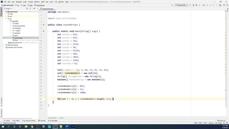Open the Messages tool window
Image resolution: width=229 pixels, height=129 pixels.
click(53, 121)
